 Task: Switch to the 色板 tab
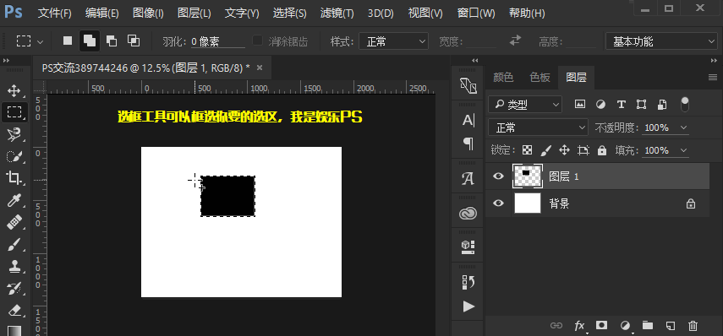click(540, 78)
